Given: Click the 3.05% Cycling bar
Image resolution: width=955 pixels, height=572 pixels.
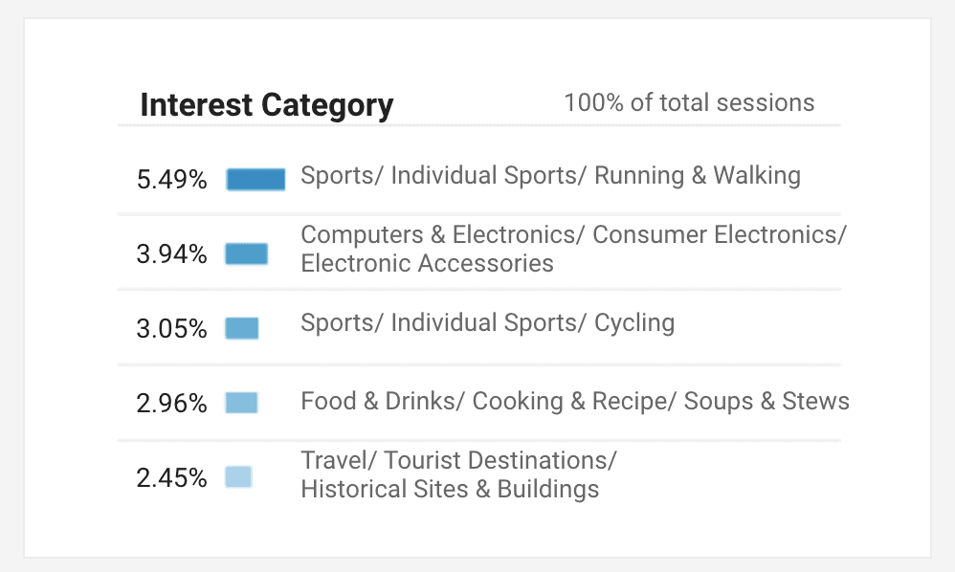Looking at the screenshot, I should pos(242,328).
